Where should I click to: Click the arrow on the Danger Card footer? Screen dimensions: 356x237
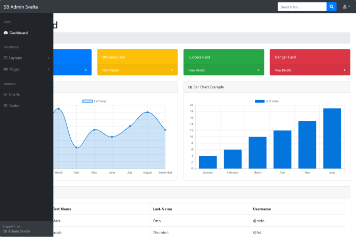click(x=344, y=70)
